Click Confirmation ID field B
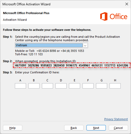 [x=34, y=86]
